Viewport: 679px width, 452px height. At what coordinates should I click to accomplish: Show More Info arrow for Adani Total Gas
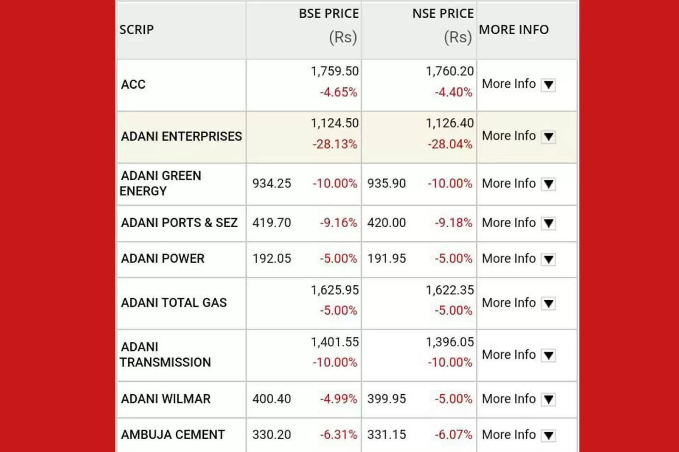pyautogui.click(x=548, y=303)
